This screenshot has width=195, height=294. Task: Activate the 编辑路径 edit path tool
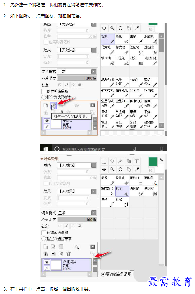point(108,191)
